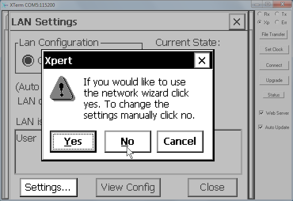Open File Transfer
The width and height of the screenshot is (293, 201).
pos(273,34)
